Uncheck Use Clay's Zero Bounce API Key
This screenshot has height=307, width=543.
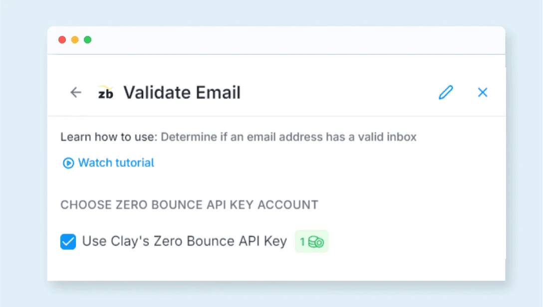pos(68,241)
